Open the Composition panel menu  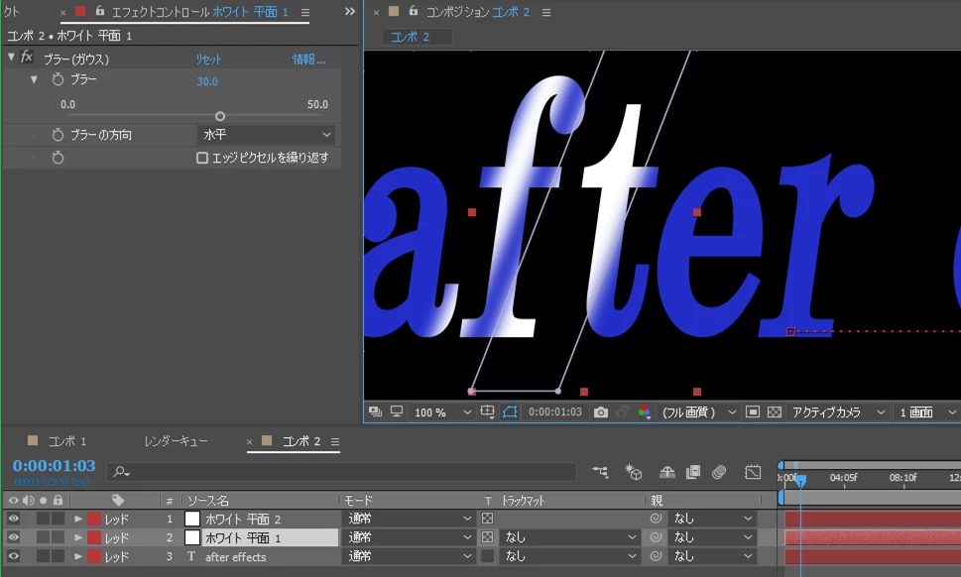(x=546, y=12)
